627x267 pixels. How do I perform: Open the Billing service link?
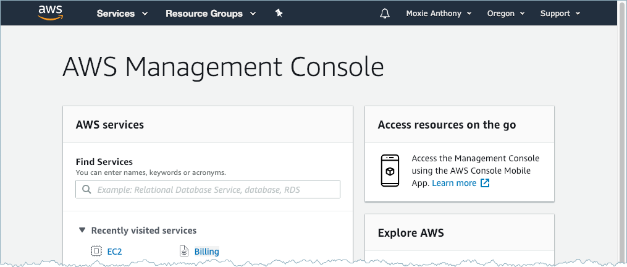tap(207, 252)
